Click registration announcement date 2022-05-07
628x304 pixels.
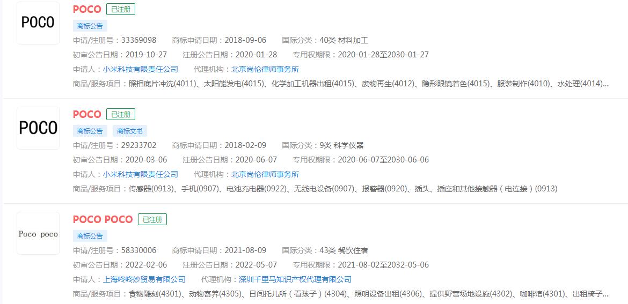[256, 265]
